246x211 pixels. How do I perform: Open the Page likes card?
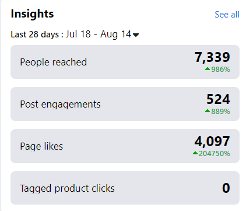pos(125,146)
